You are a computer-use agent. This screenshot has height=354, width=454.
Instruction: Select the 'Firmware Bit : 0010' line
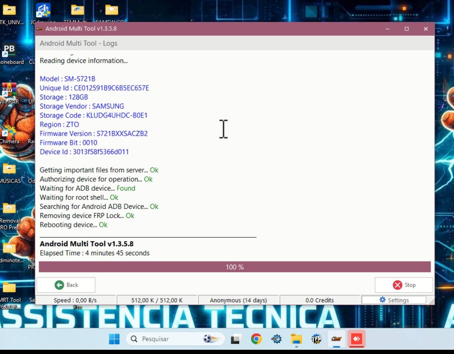(x=68, y=143)
